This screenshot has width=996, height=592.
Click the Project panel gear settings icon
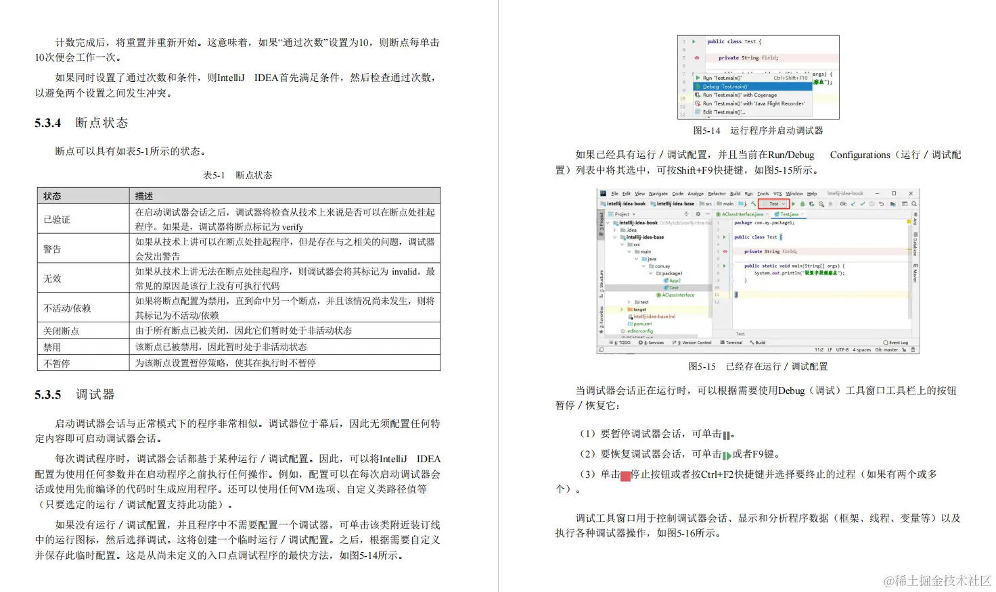698,214
